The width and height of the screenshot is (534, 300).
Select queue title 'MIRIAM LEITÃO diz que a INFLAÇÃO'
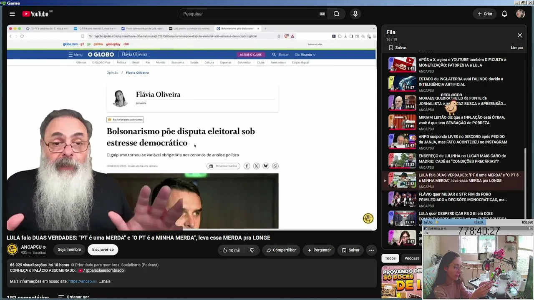point(461,120)
